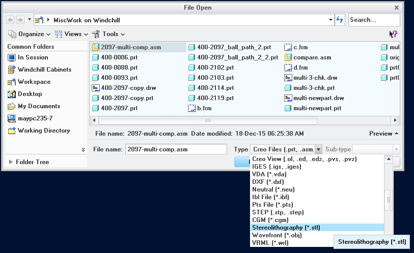Click the Forward navigation arrow
Screen dimensions: 414x253
(20, 20)
